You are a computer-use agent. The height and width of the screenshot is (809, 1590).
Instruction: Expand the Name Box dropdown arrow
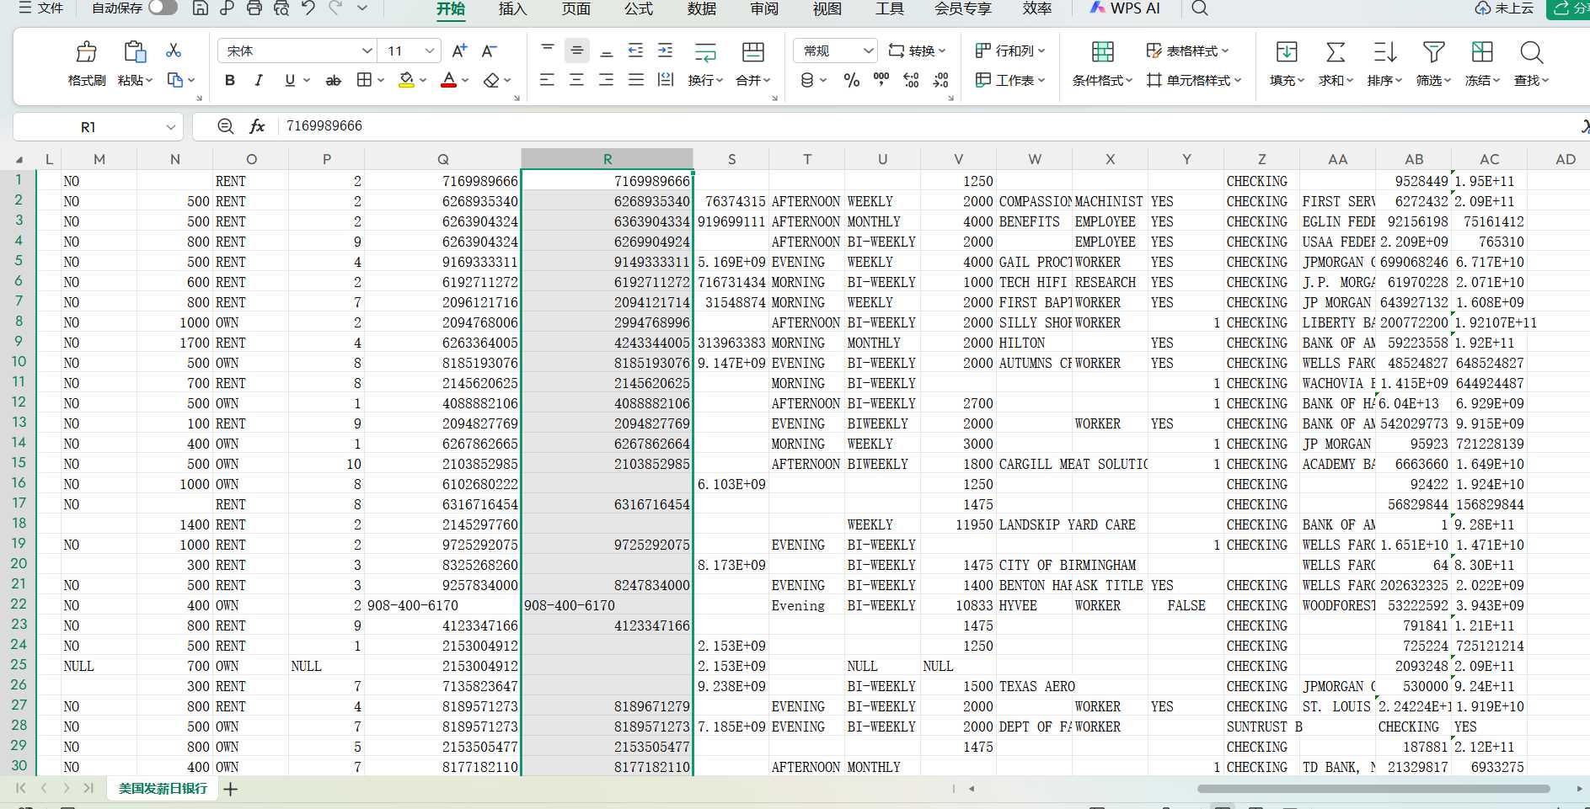[170, 127]
